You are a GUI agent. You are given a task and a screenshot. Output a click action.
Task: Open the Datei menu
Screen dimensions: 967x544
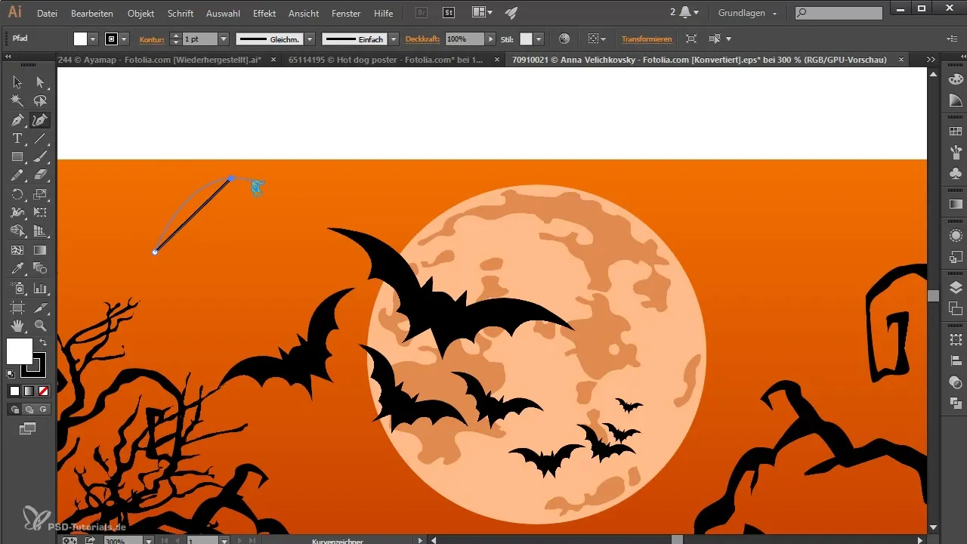coord(47,14)
